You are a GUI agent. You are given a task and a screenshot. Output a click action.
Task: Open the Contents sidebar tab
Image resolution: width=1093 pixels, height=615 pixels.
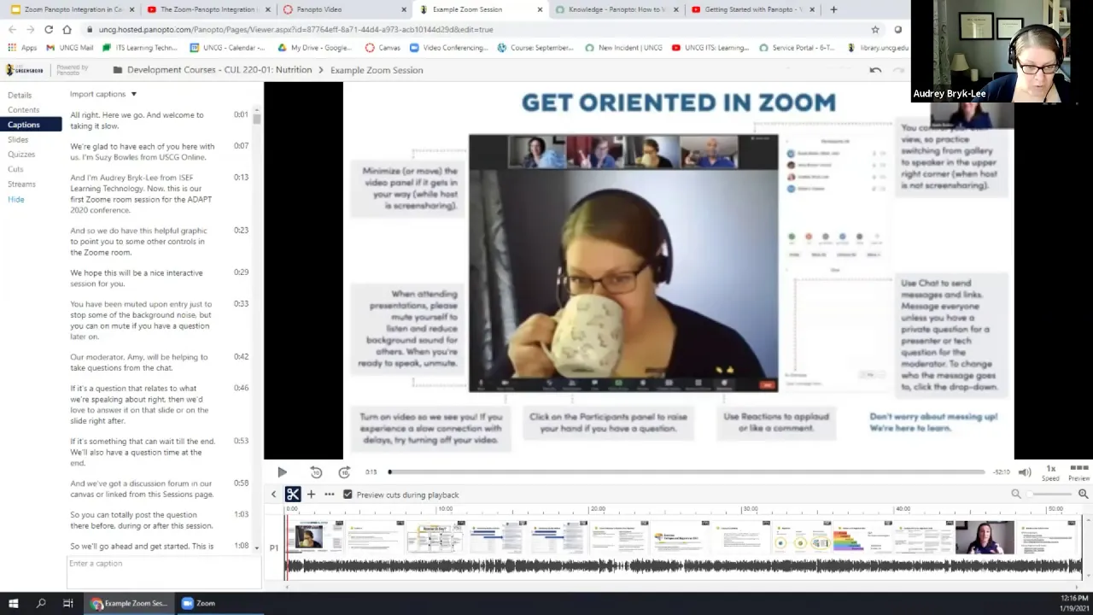(23, 109)
